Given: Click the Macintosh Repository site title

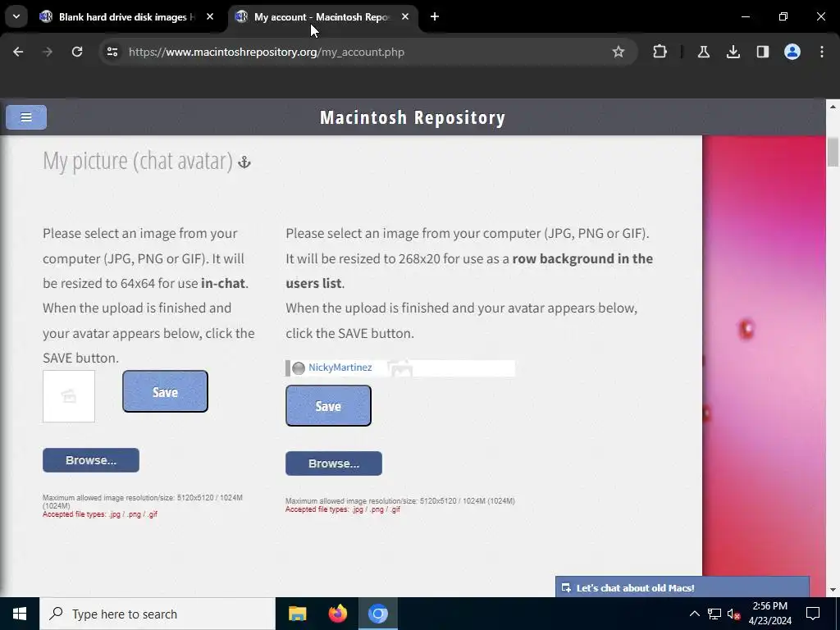Looking at the screenshot, I should pos(413,117).
